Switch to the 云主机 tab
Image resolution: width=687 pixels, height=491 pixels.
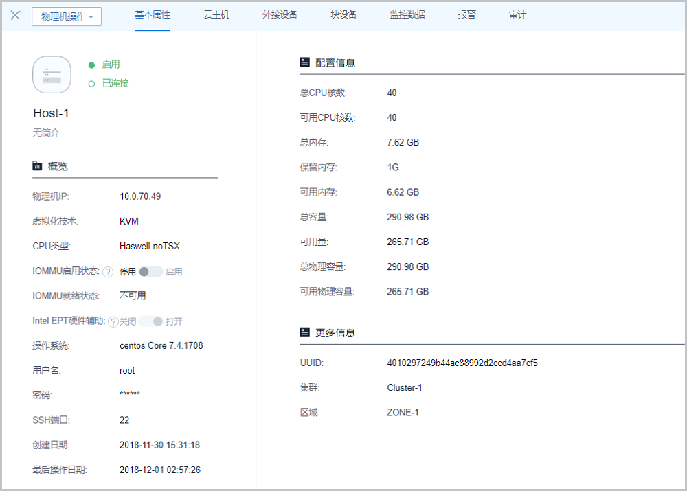(x=216, y=14)
